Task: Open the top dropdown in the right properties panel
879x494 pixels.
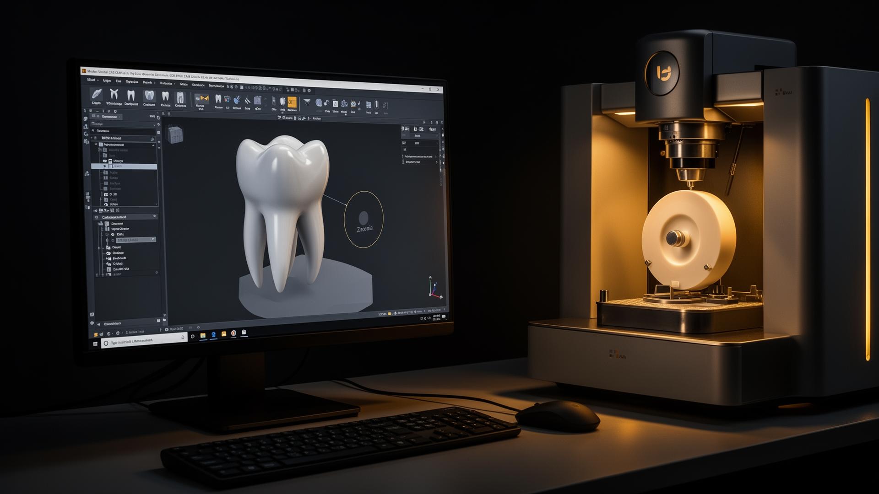Action: (x=420, y=136)
